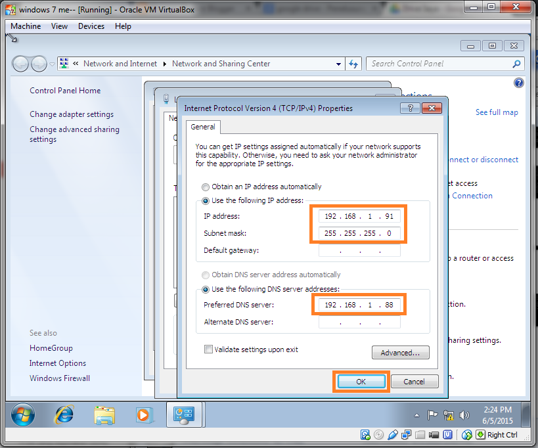Image resolution: width=538 pixels, height=448 pixels.
Task: Click the navigation Forward button
Action: pyautogui.click(x=39, y=64)
